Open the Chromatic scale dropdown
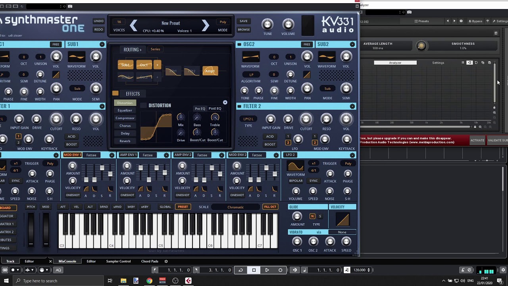 [236, 207]
